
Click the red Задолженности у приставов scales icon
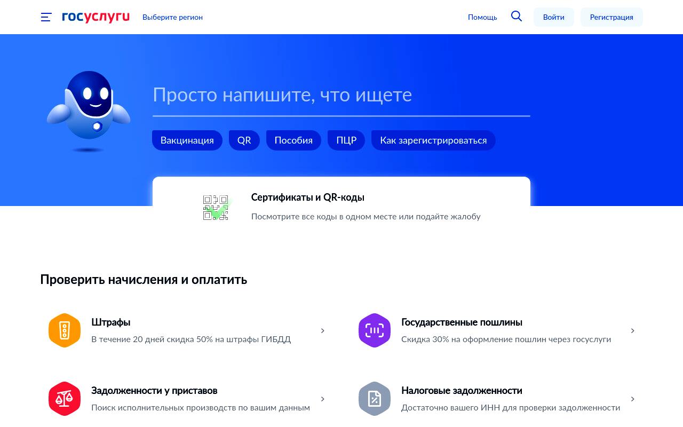(65, 399)
